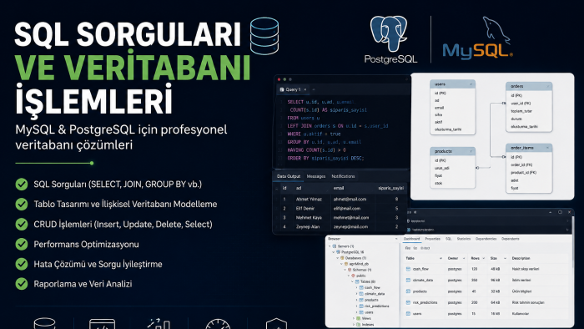Click the Query 1 tab file icon

pos(282,89)
